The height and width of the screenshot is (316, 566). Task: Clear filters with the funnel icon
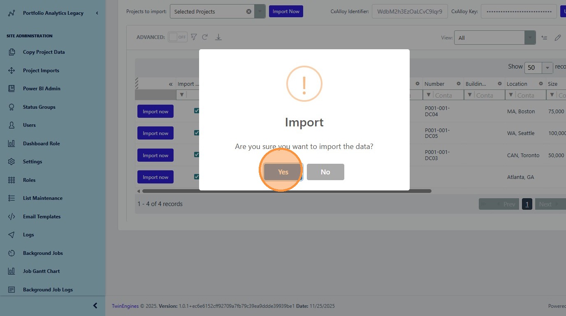(x=194, y=37)
